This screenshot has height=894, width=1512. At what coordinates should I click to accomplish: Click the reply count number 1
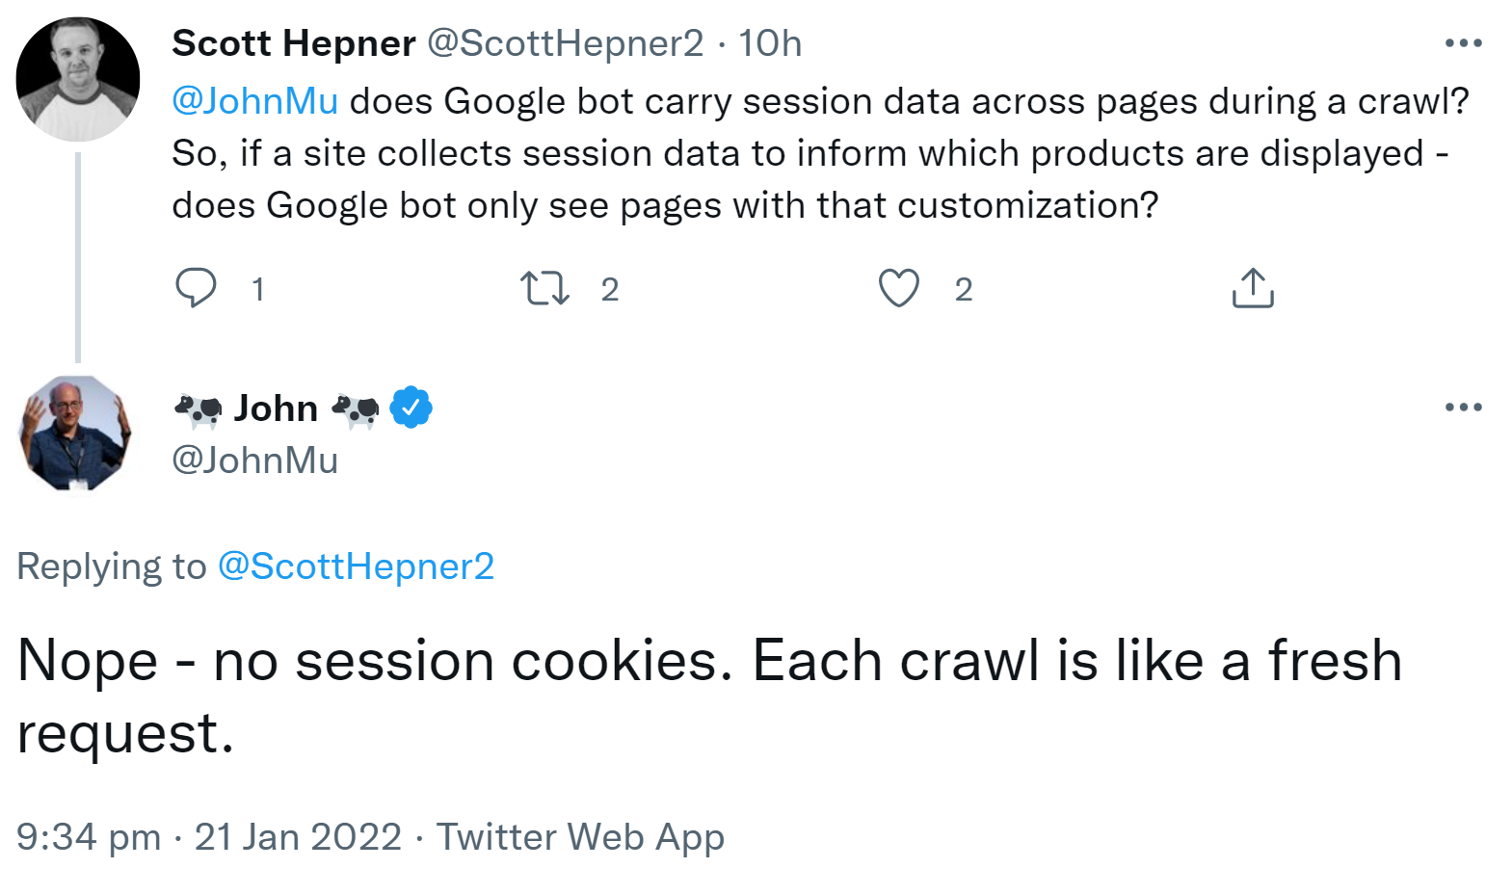[257, 287]
